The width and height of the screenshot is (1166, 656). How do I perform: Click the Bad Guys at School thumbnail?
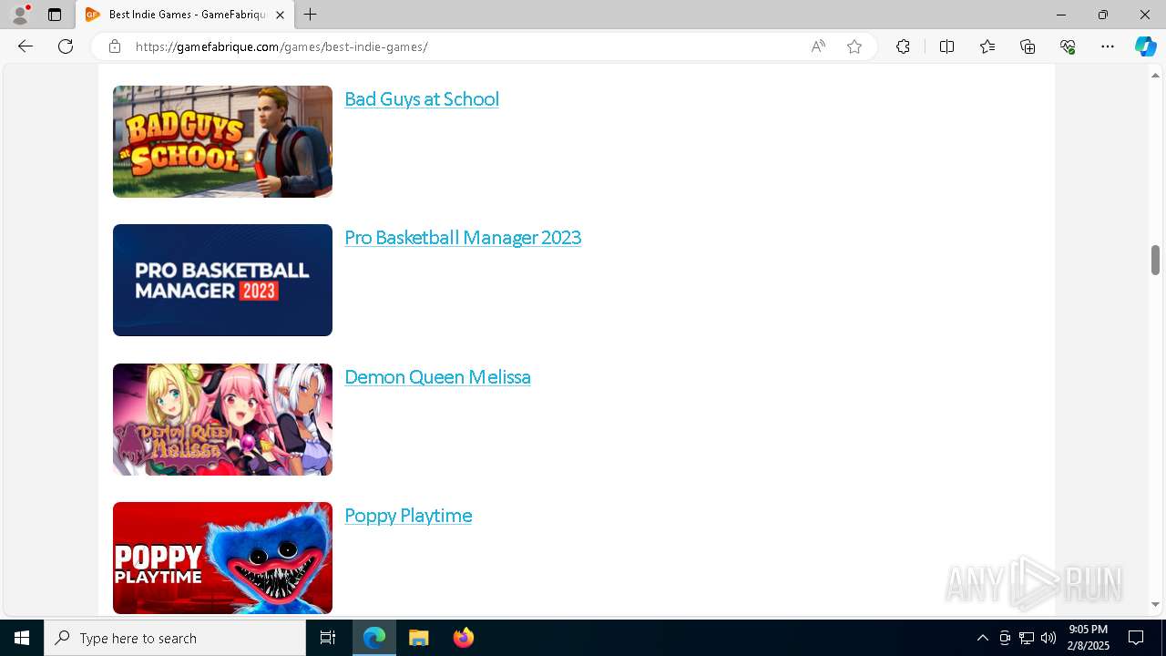coord(222,141)
